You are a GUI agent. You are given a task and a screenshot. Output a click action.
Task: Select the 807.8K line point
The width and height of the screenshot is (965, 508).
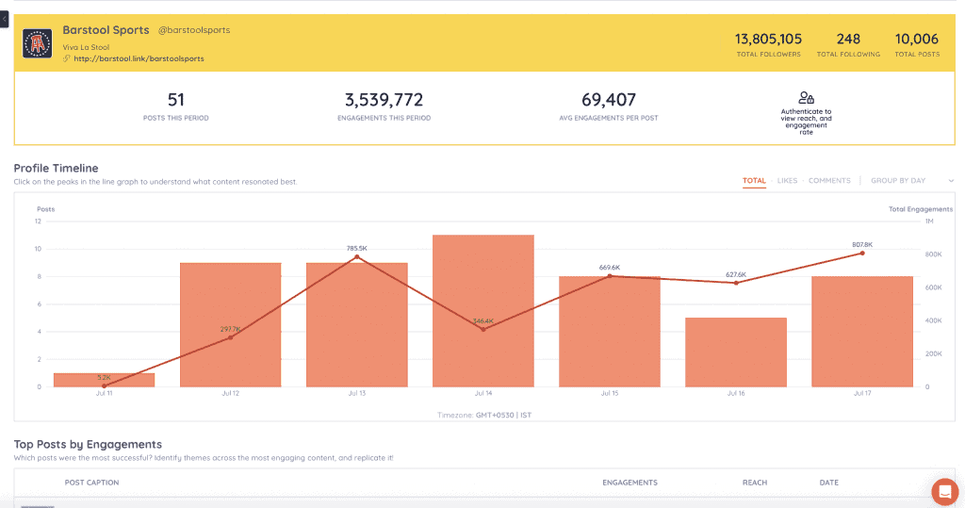click(862, 254)
